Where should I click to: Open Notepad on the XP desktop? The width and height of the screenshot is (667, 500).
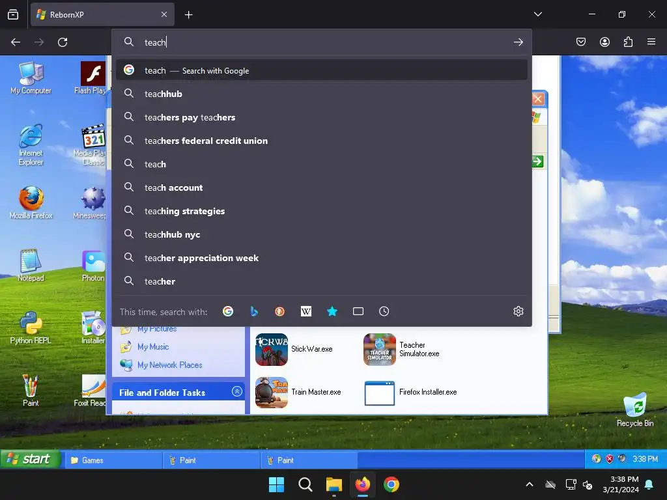coord(31,266)
